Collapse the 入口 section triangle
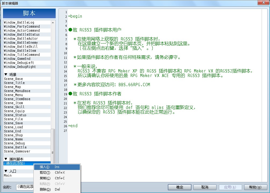This screenshot has height=193, width=270. click(6, 171)
